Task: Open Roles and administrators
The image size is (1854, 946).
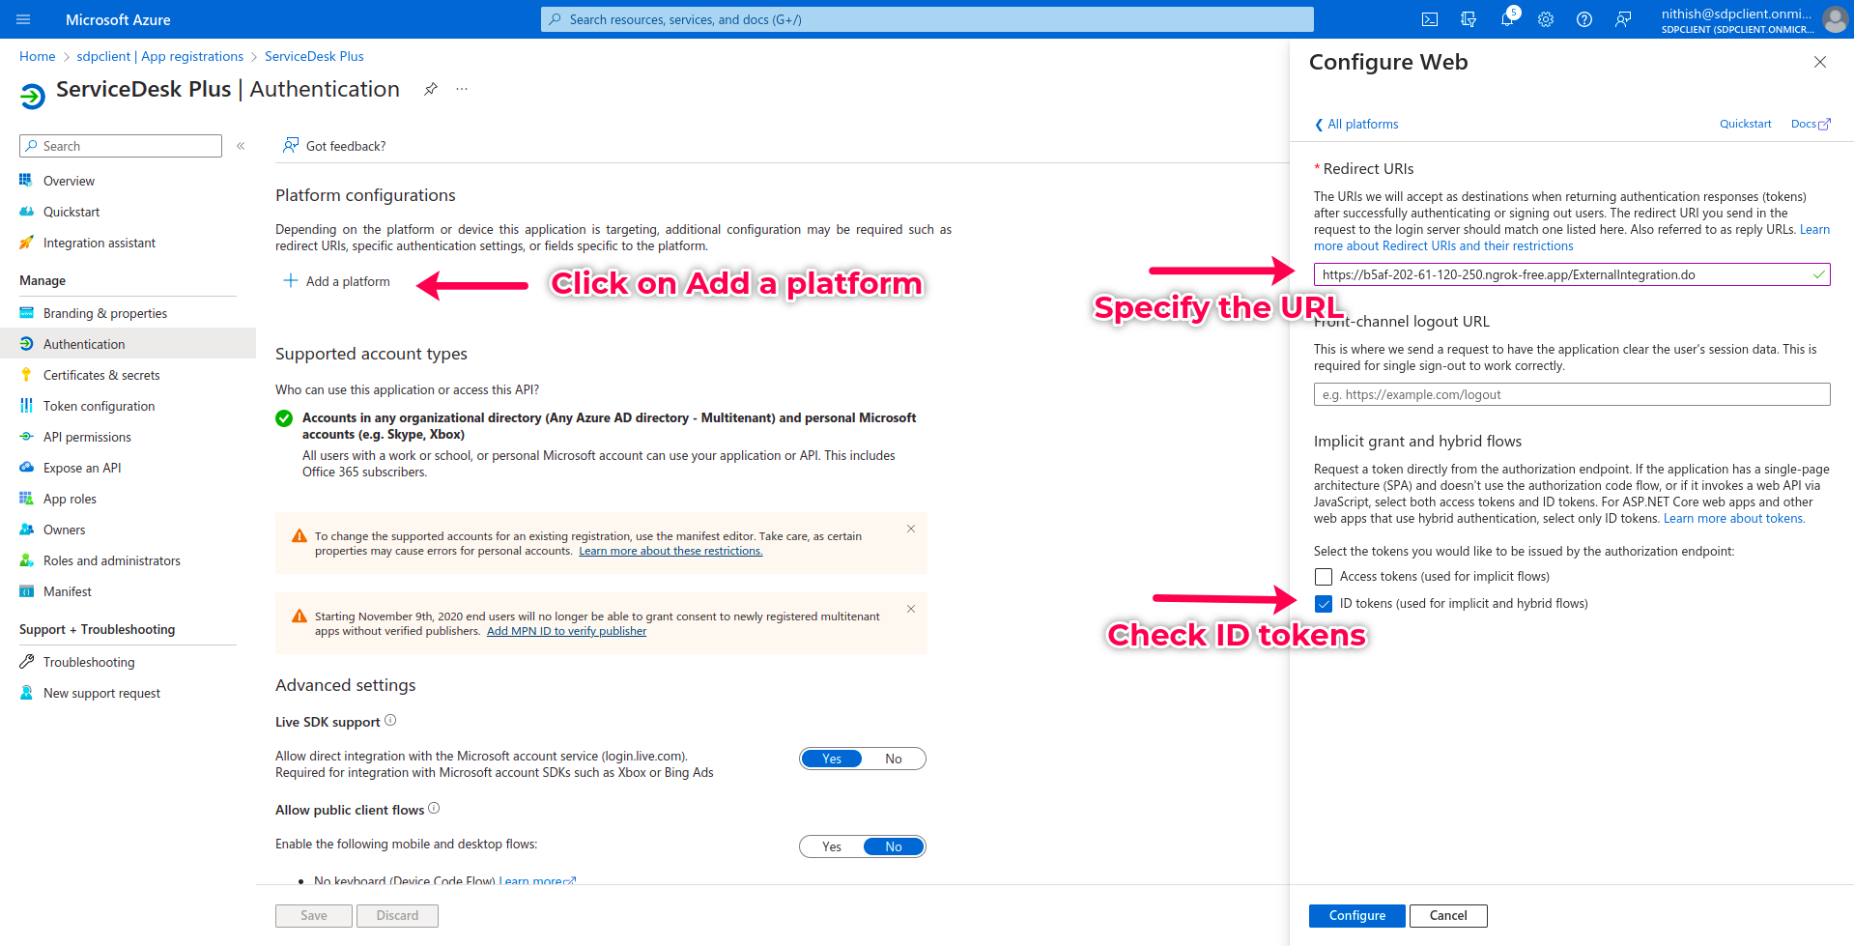Action: click(112, 560)
